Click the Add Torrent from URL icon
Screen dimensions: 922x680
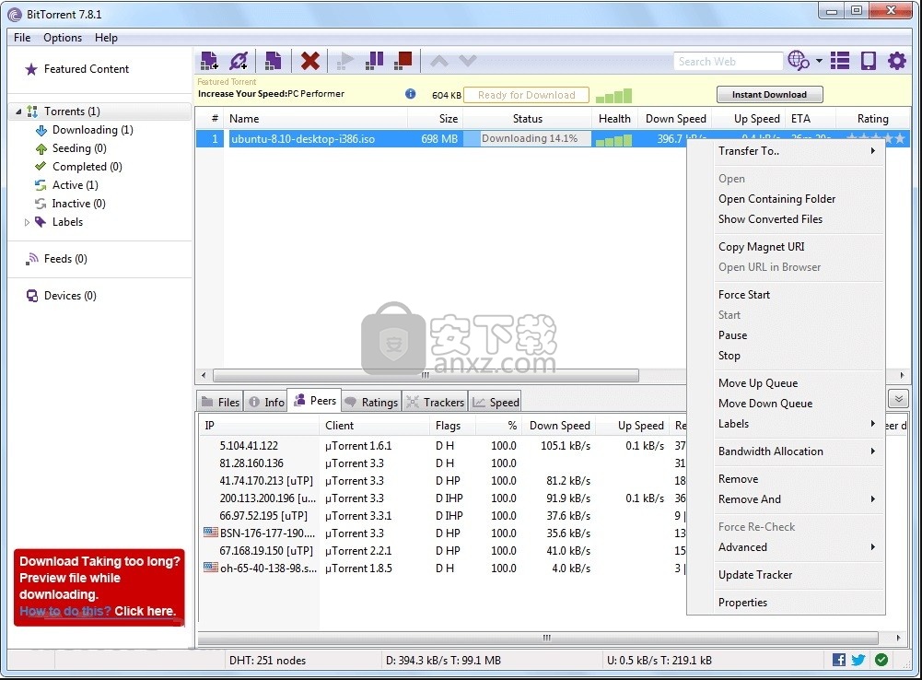239,61
